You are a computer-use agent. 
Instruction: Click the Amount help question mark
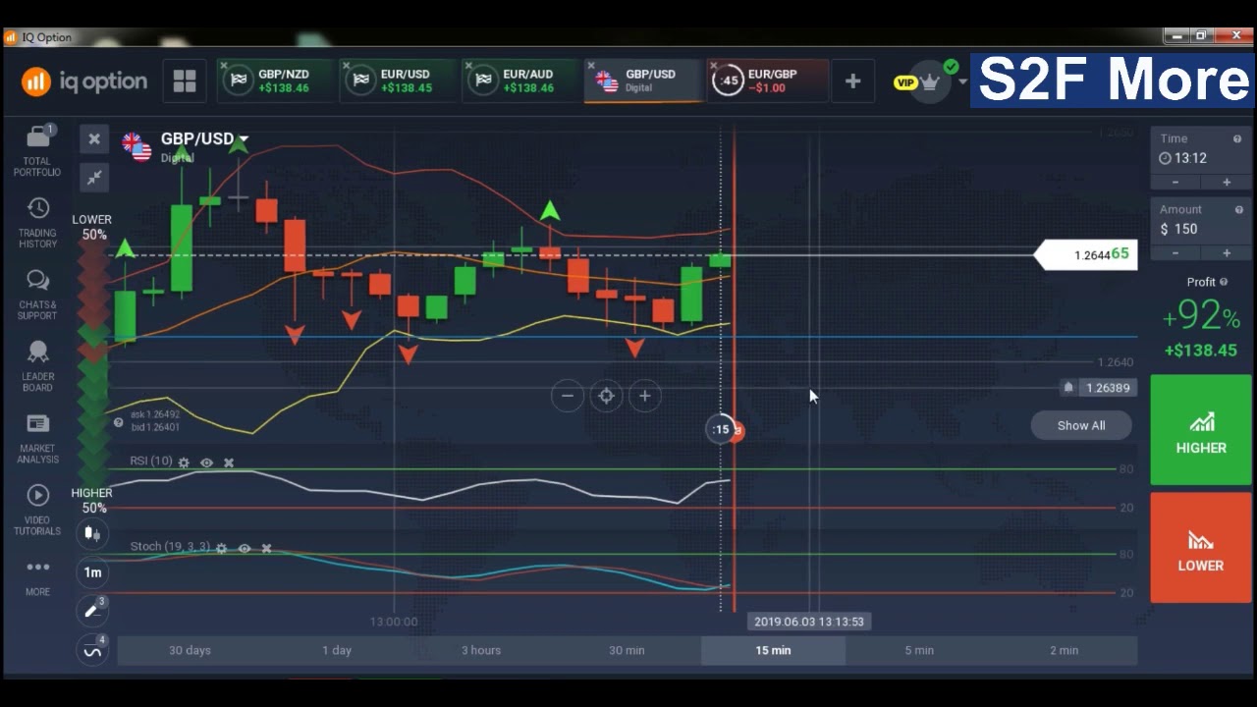coord(1238,210)
